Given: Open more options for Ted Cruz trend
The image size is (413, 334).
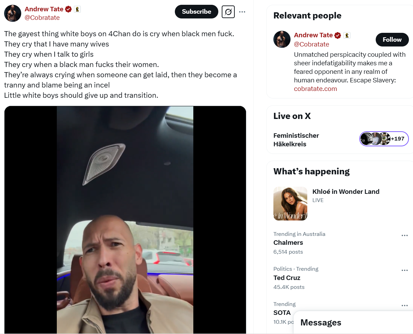Looking at the screenshot, I should pos(405,270).
